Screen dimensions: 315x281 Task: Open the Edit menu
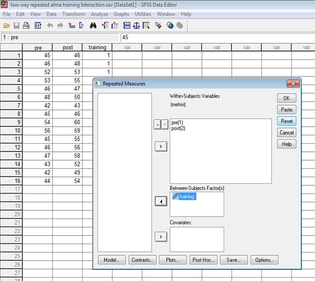click(20, 14)
